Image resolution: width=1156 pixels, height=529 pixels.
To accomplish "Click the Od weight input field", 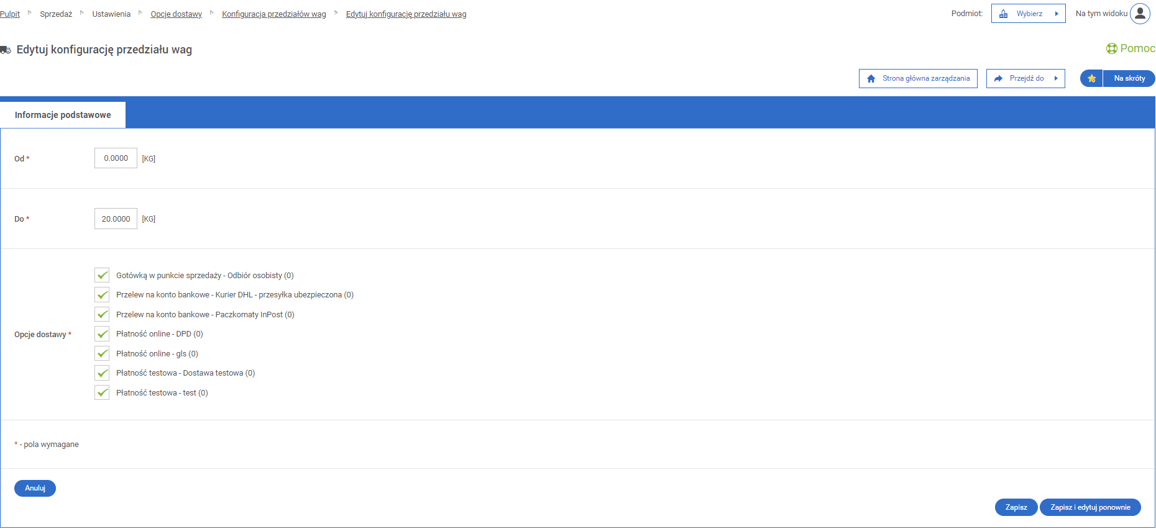I will (116, 158).
